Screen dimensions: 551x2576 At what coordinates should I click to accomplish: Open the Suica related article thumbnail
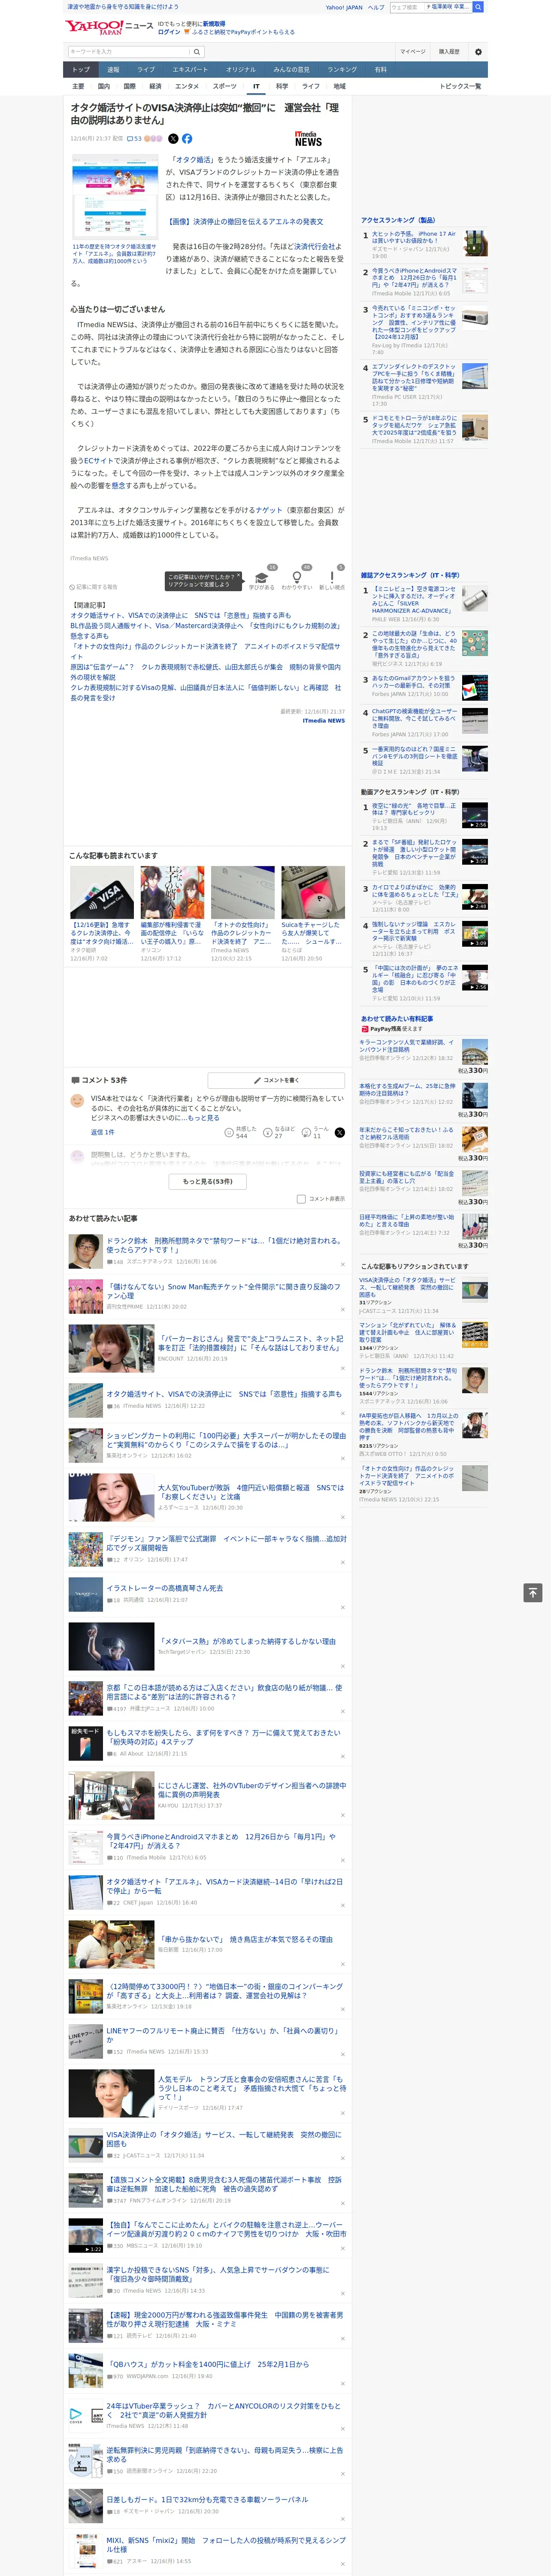pos(313,892)
